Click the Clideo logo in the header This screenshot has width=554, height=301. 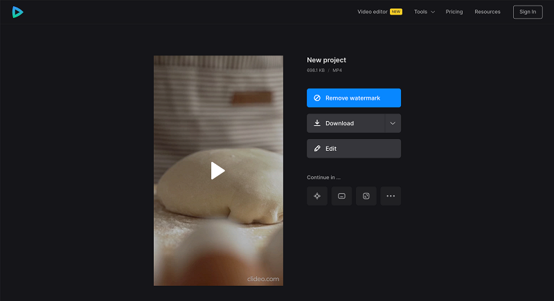tap(18, 12)
